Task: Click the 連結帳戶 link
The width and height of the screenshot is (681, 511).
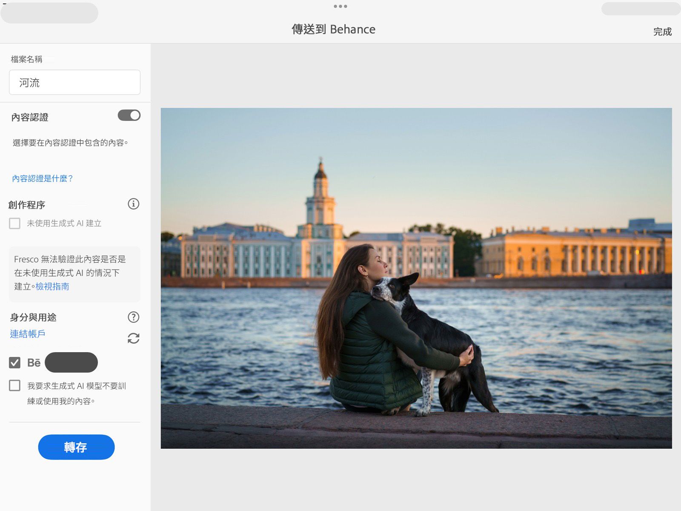Action: 28,334
